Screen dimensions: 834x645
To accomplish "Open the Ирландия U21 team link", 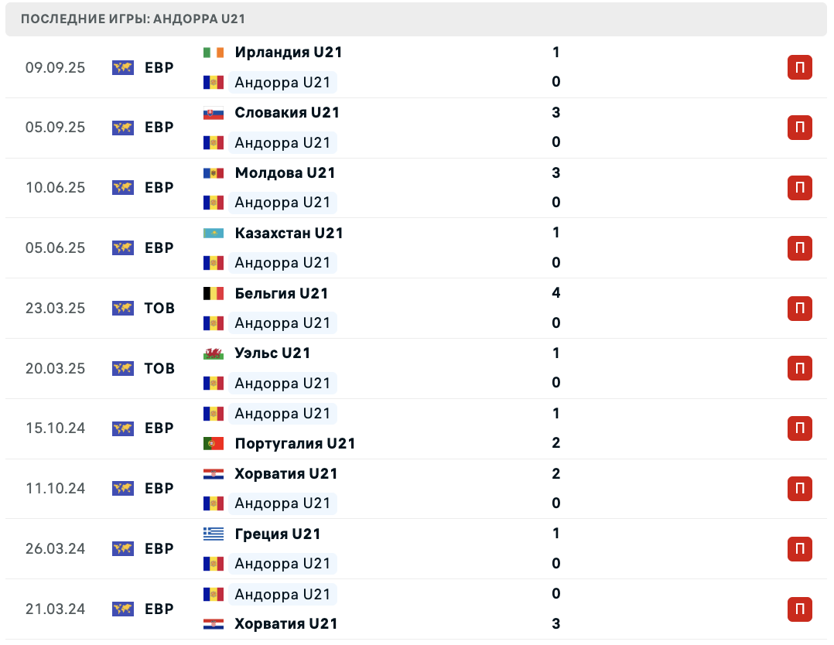I will 288,53.
